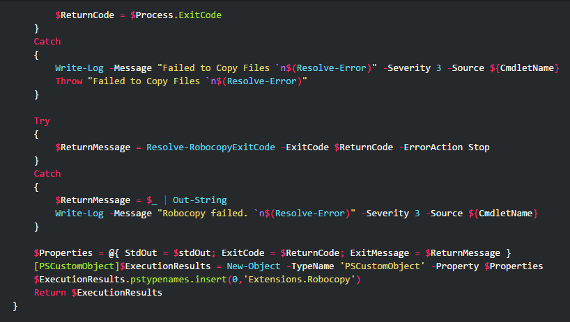
Task: Click the Return keyword
Action: [49, 293]
